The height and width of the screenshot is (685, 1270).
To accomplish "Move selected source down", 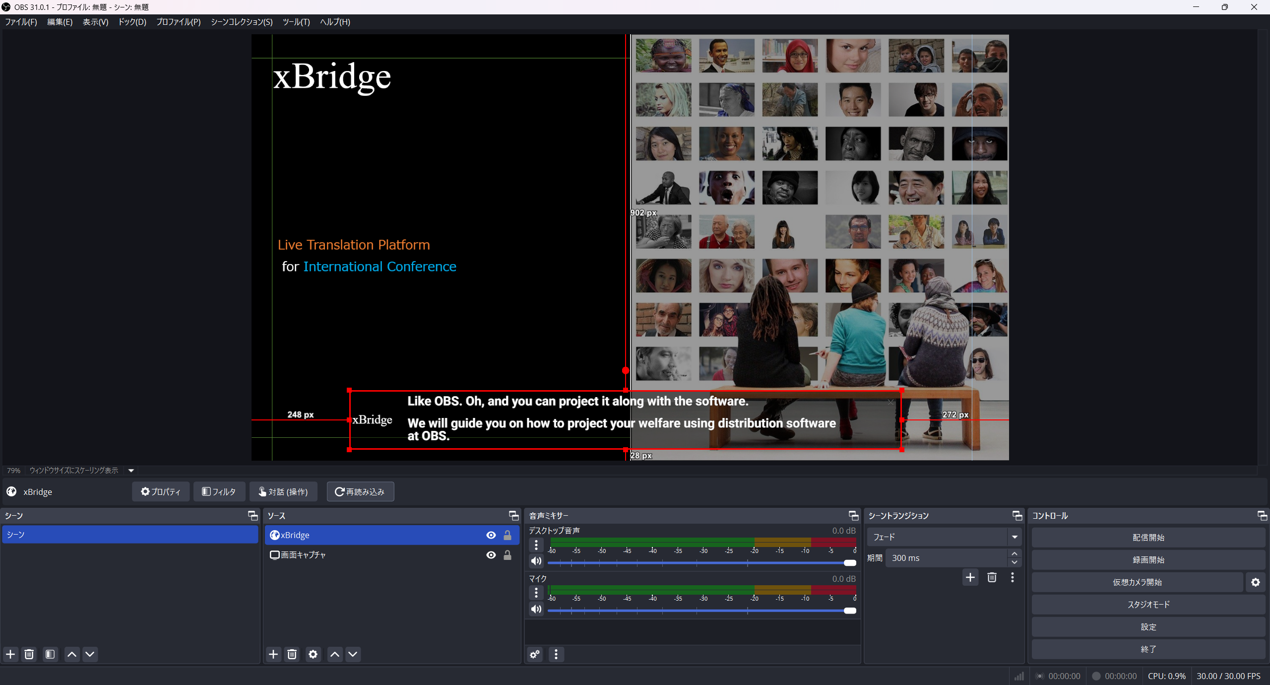I will pos(353,654).
